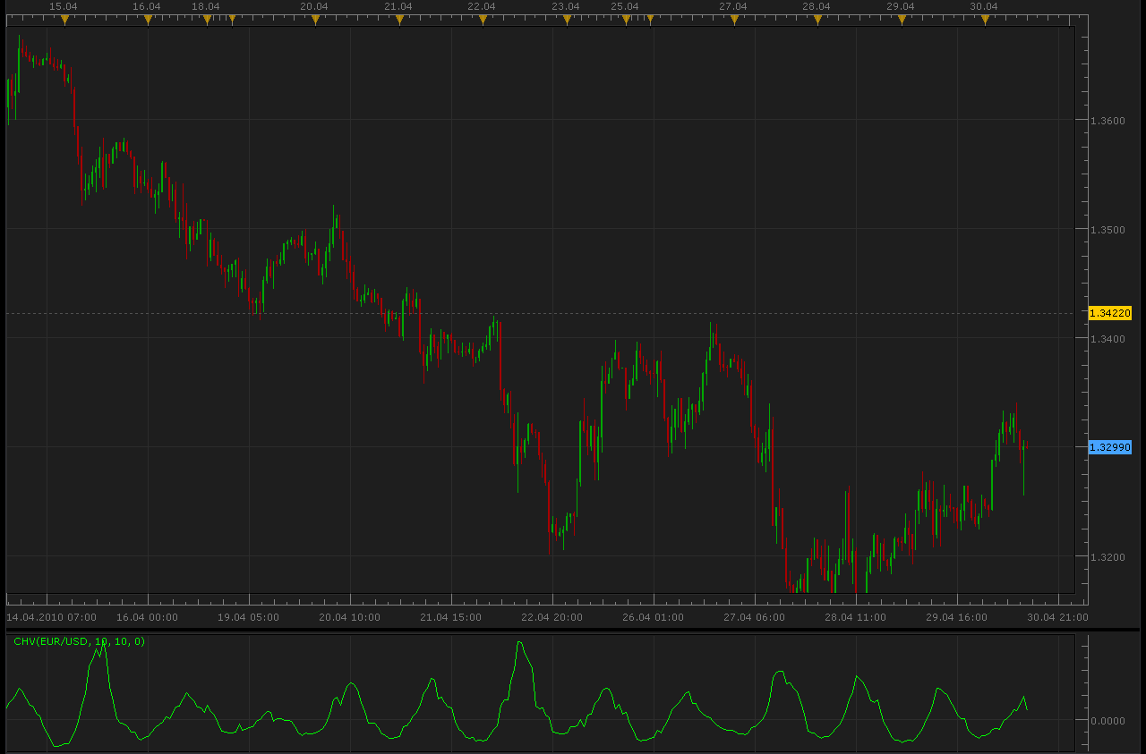The height and width of the screenshot is (754, 1146).
Task: Click the 30.04 21:00 time axis label
Action: coord(1058,617)
